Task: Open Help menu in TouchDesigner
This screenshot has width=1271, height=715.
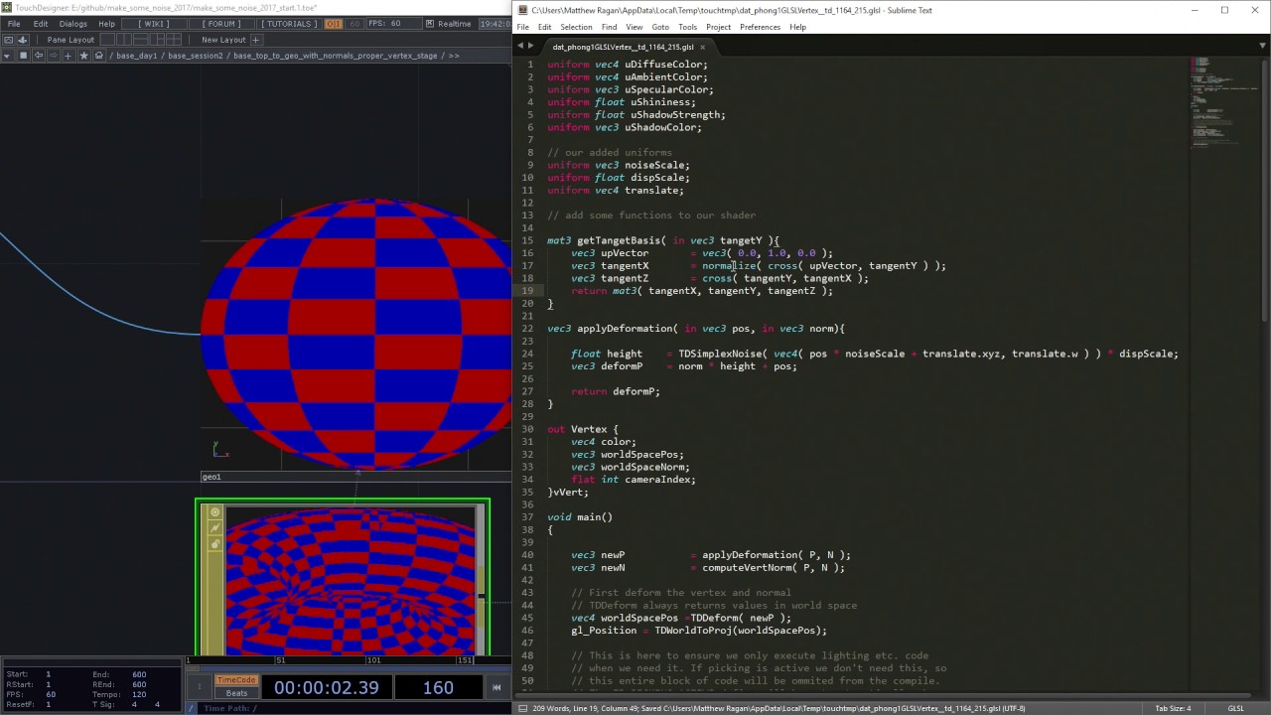Action: 106,24
